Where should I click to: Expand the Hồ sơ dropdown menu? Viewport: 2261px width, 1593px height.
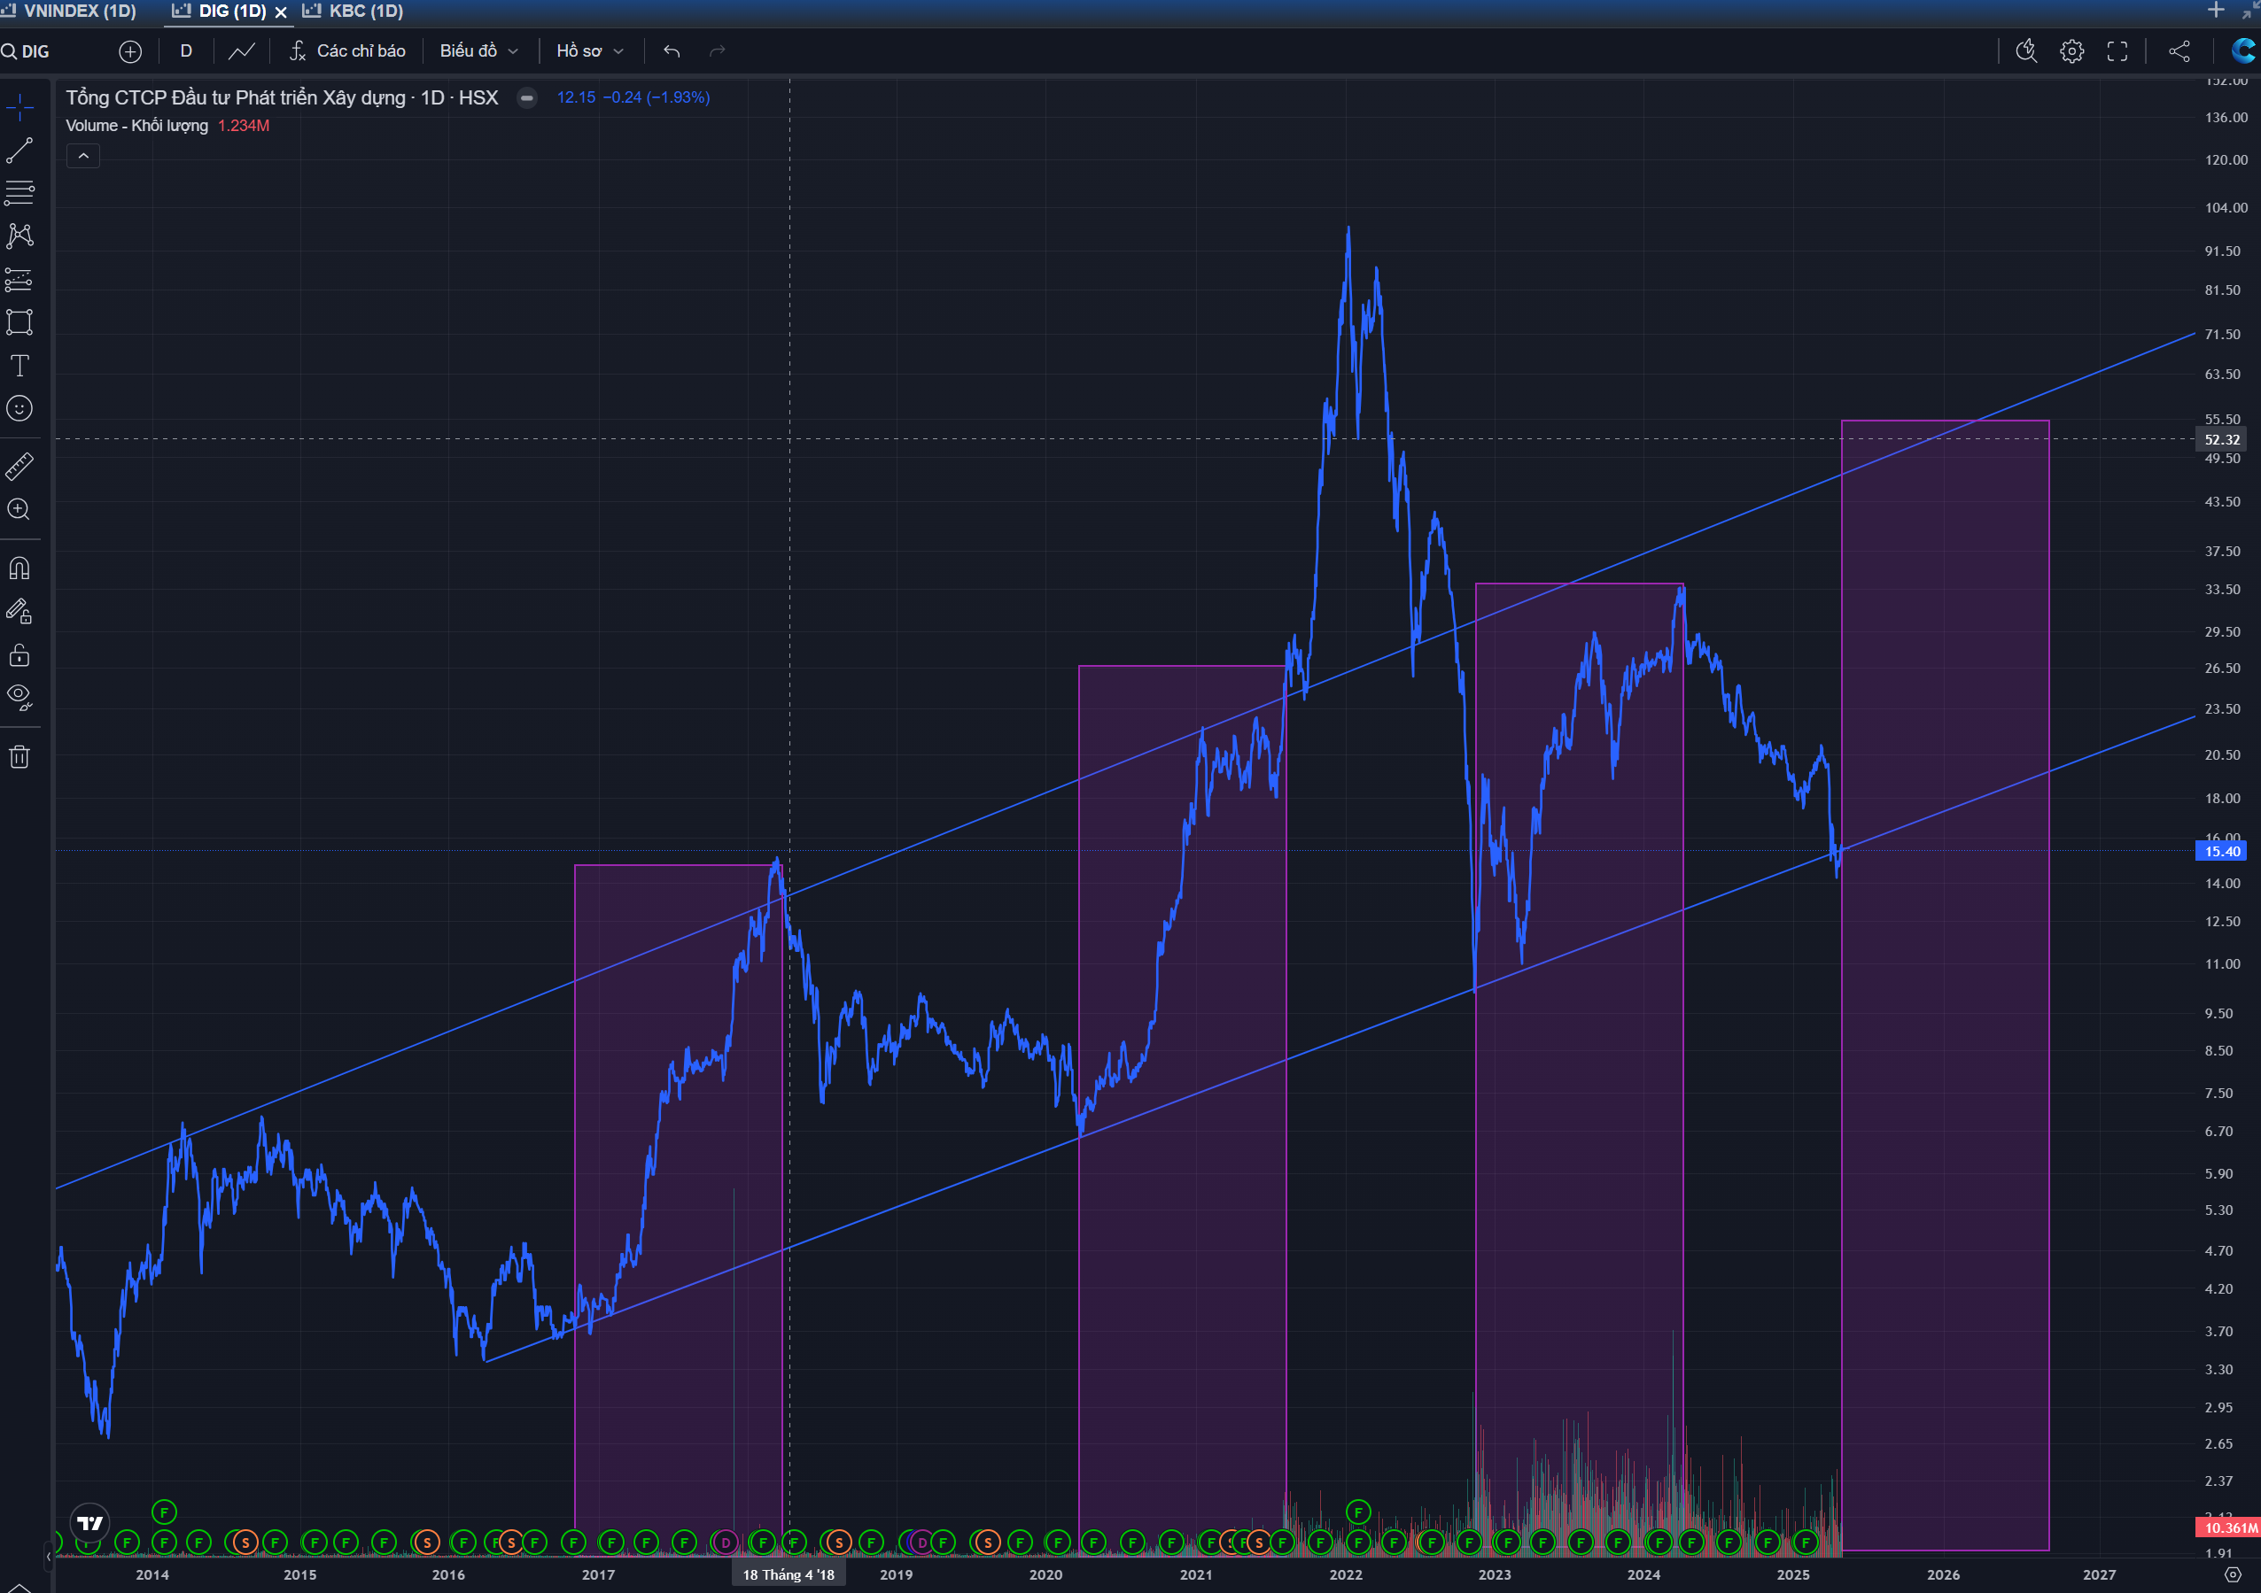tap(589, 51)
